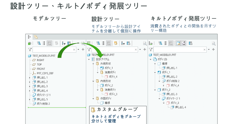The image size is (249, 124).
Task: Toggle the highlighted column display button in model tree
Action: [49, 43]
